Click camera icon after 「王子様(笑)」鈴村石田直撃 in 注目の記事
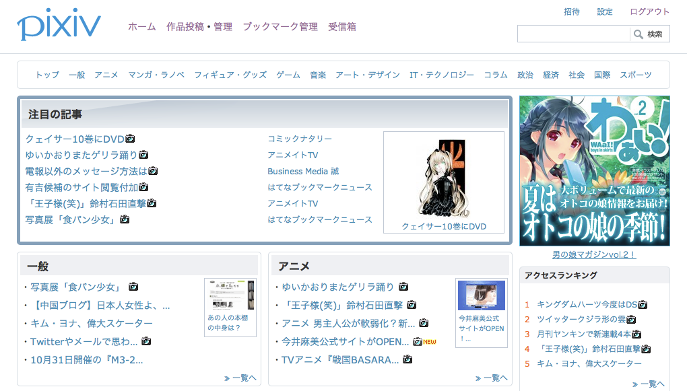The width and height of the screenshot is (687, 391). tap(152, 203)
